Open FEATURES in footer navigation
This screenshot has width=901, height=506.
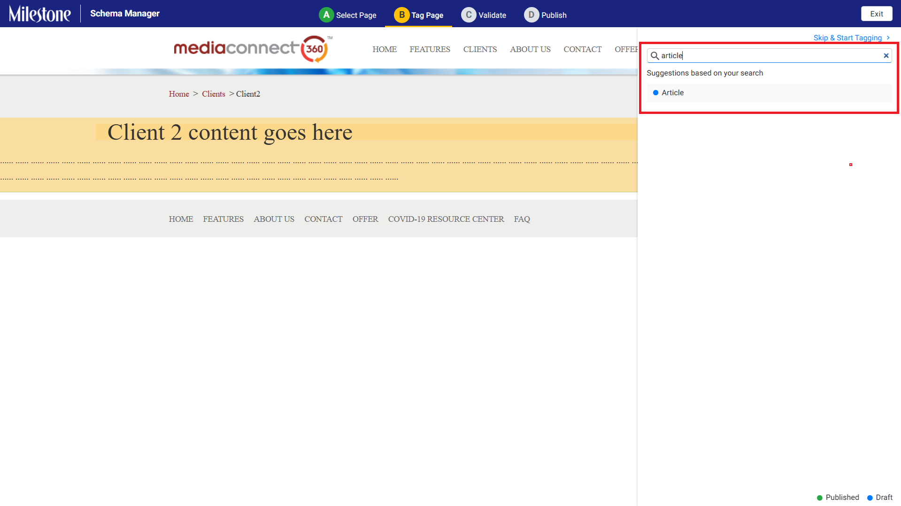point(223,219)
